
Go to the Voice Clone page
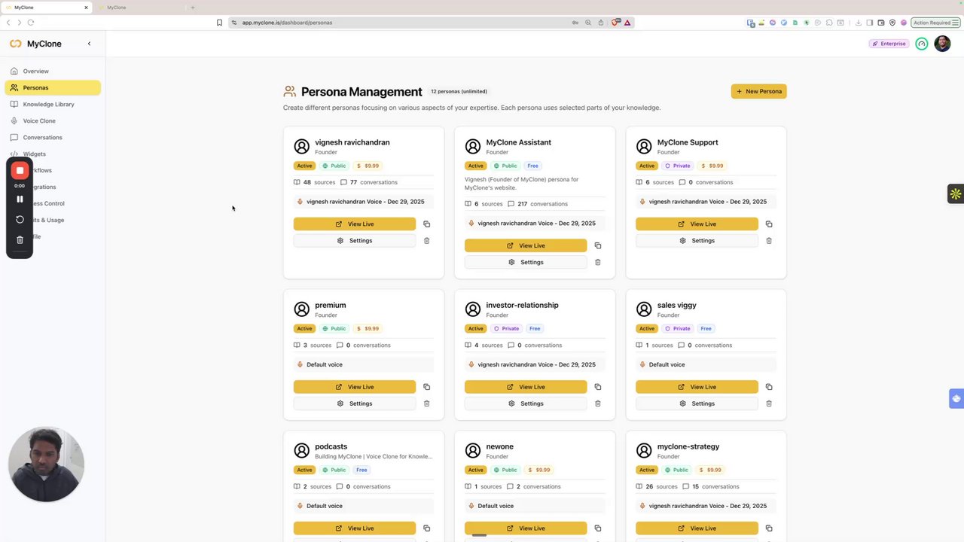point(39,121)
